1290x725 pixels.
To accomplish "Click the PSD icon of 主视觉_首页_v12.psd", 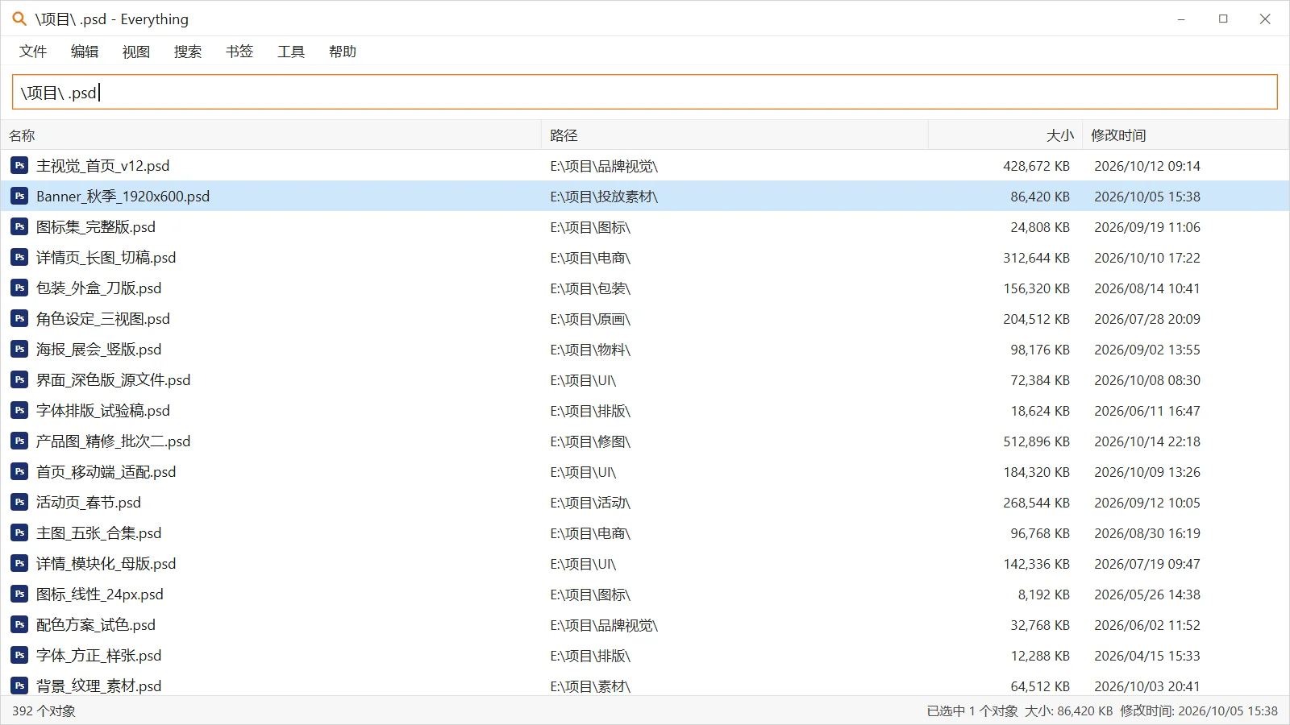I will click(19, 166).
